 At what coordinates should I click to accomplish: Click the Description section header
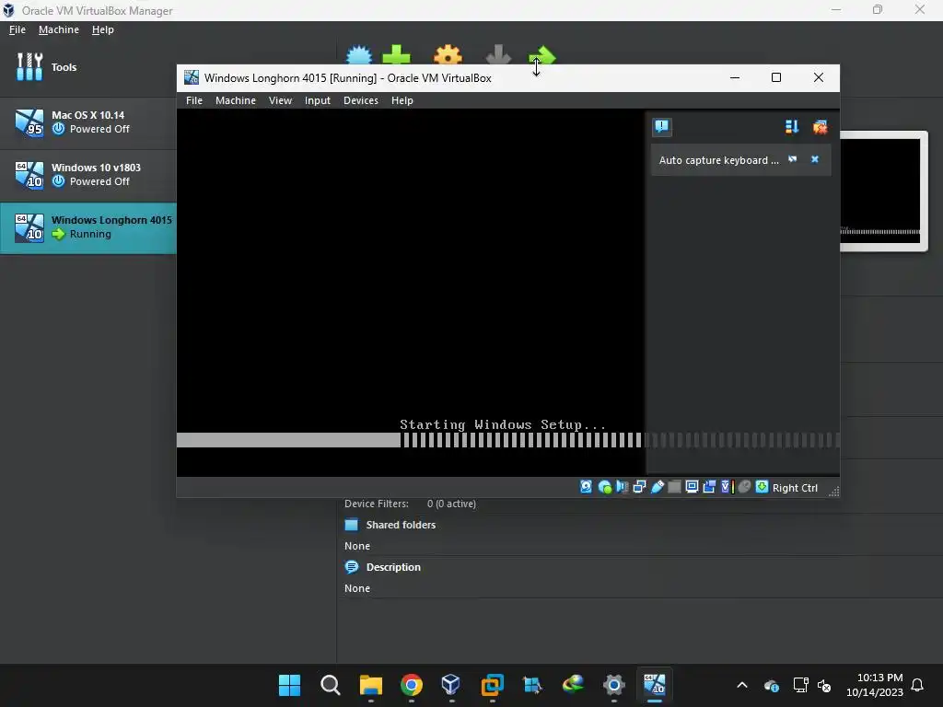[x=393, y=567]
